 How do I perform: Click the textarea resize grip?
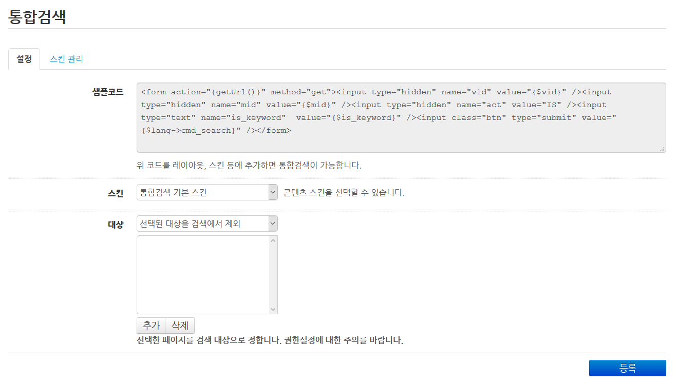coord(663,149)
